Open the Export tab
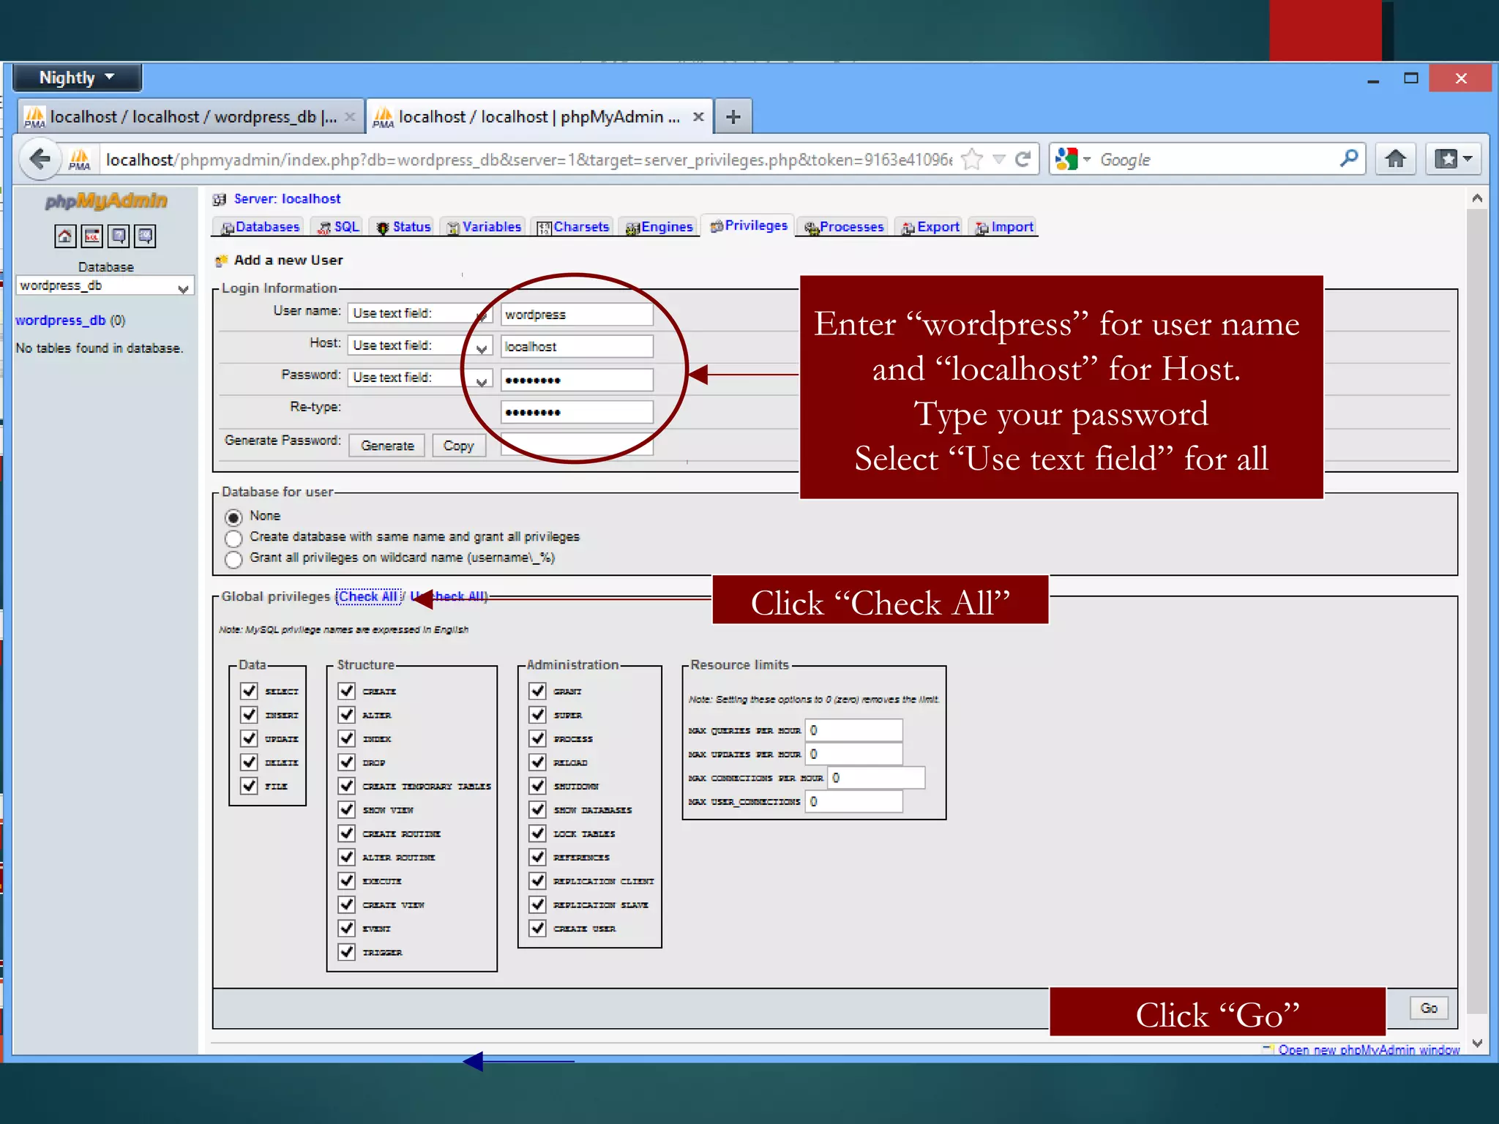1499x1124 pixels. coord(931,227)
